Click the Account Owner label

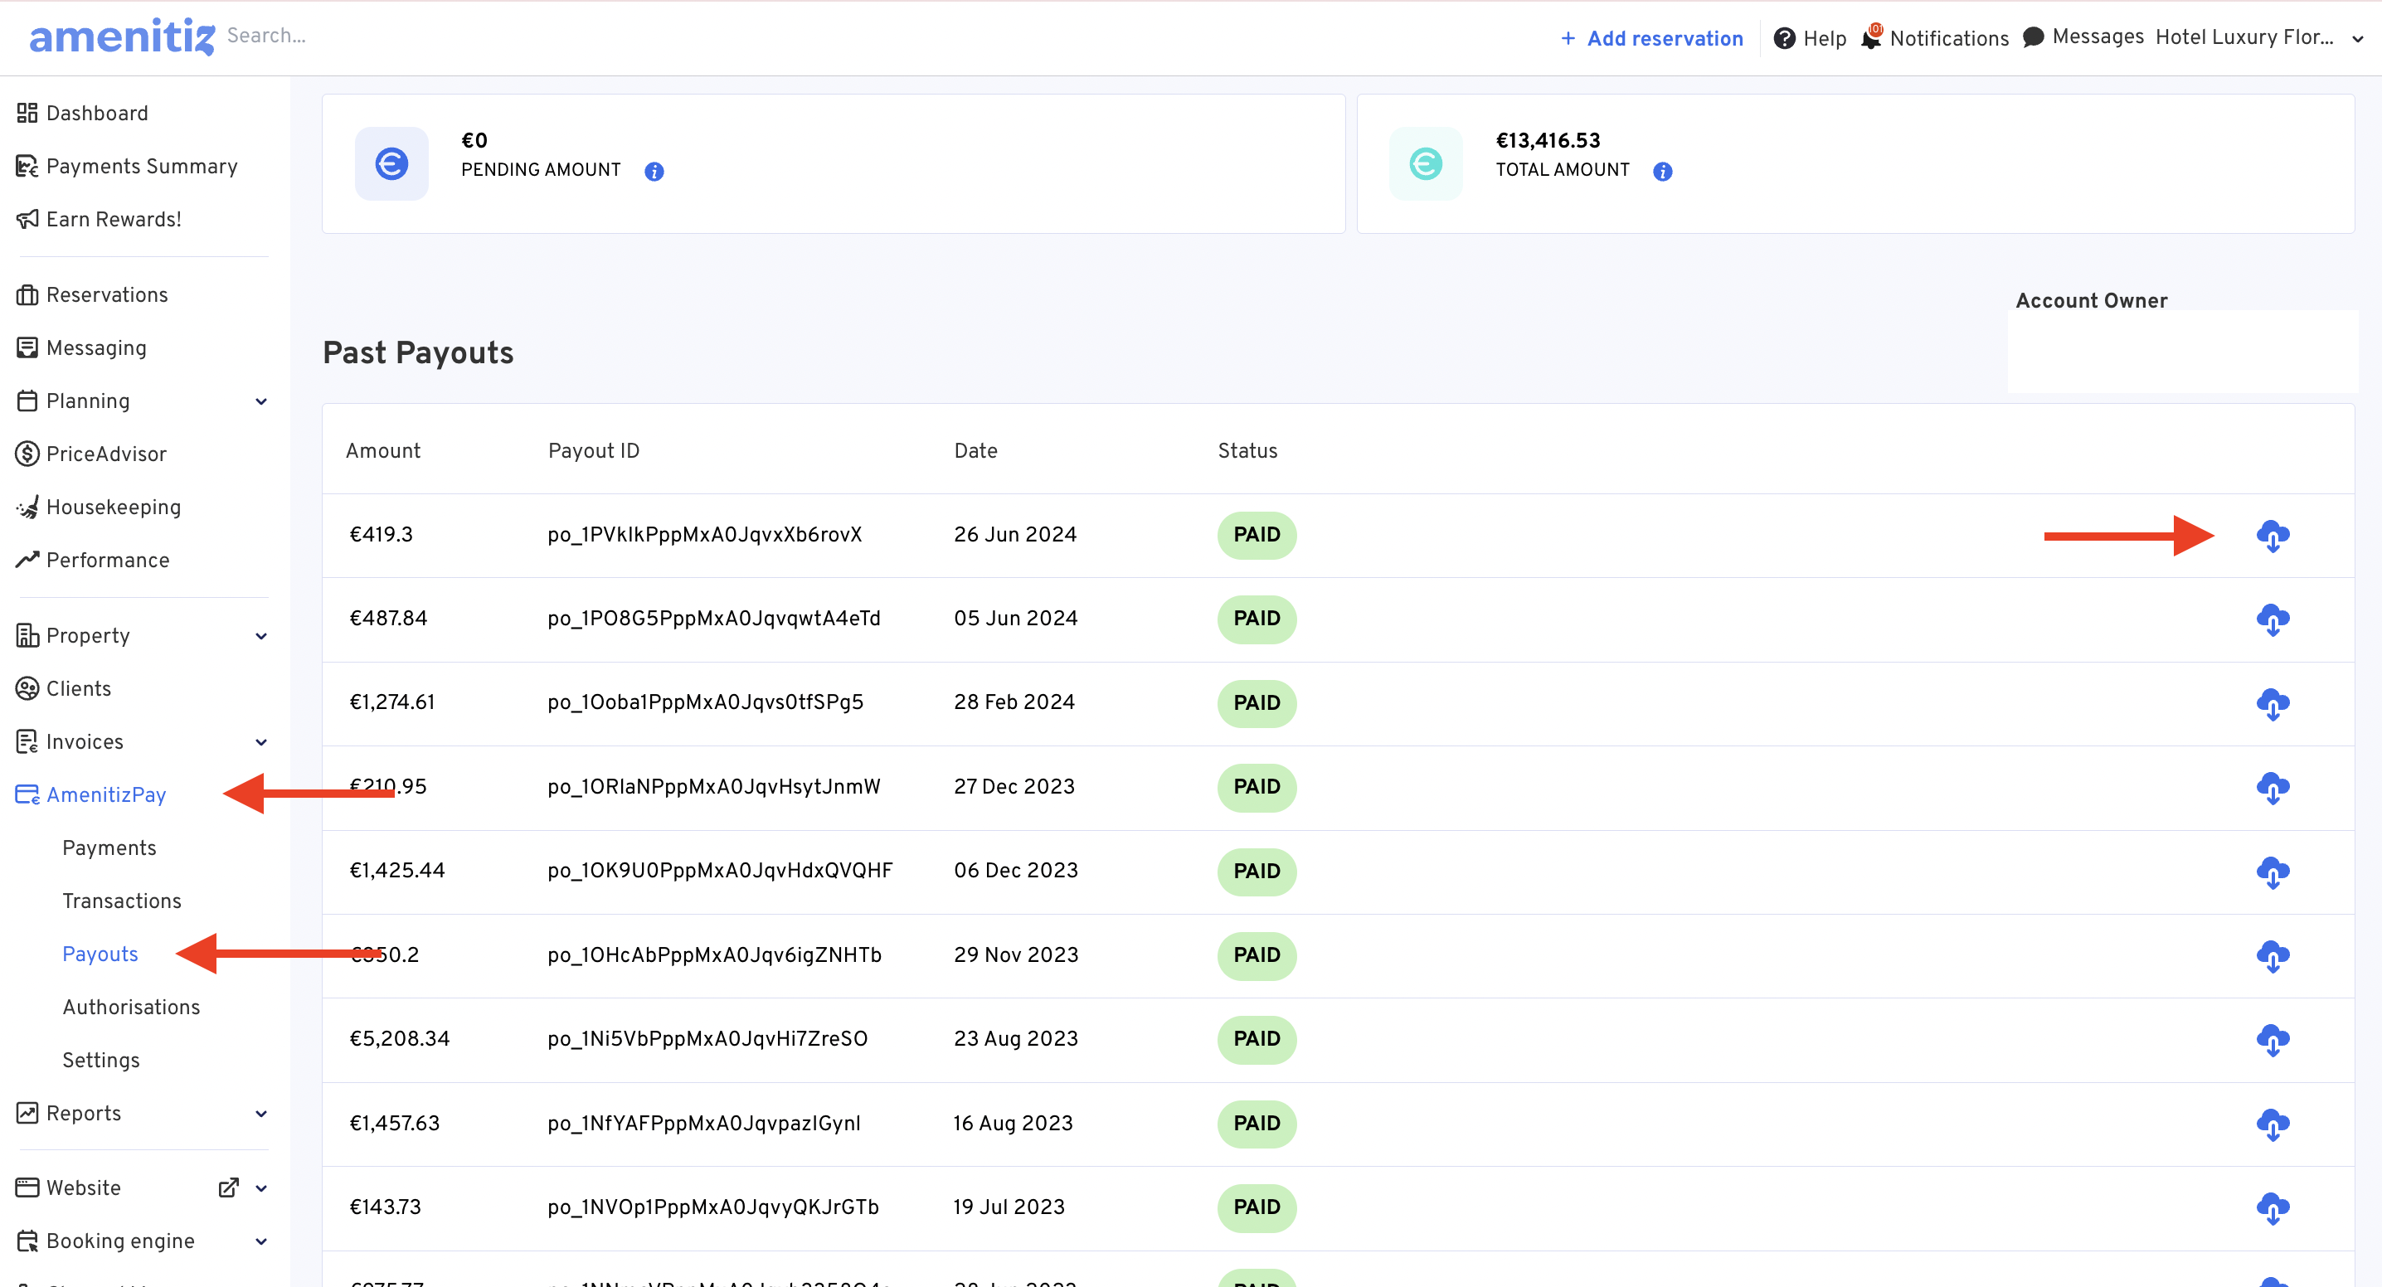click(2092, 300)
